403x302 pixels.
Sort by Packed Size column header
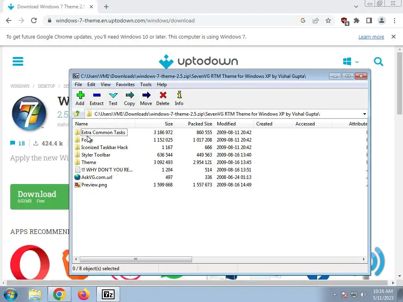point(194,124)
